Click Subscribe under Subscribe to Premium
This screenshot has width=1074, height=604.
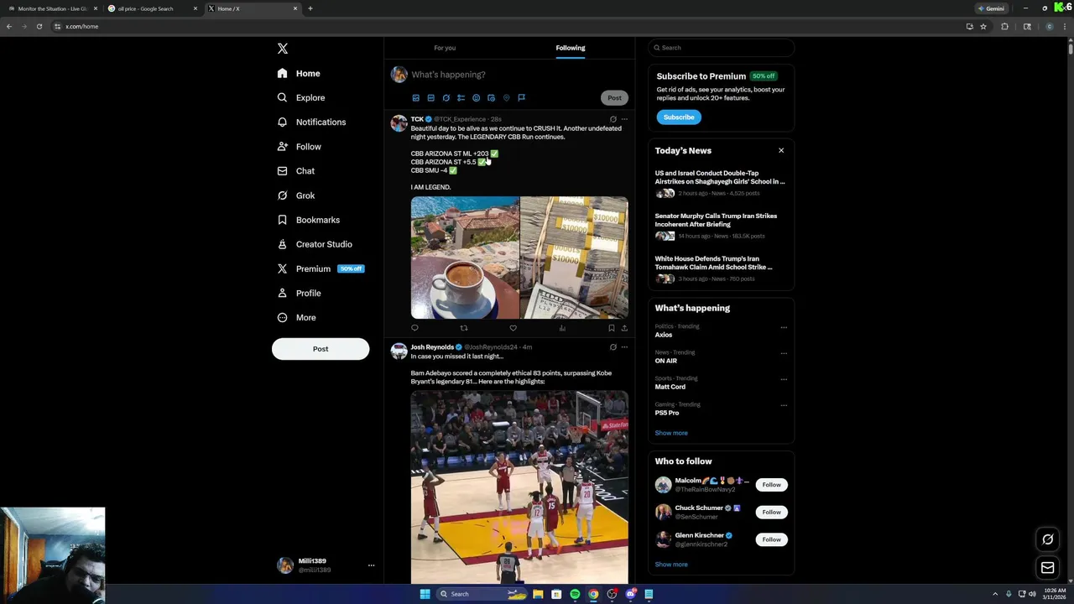tap(679, 117)
